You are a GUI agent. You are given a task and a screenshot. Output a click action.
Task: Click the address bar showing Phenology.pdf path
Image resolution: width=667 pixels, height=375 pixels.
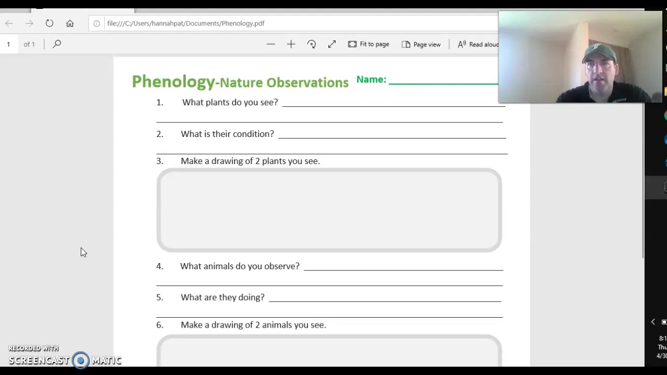pos(294,23)
